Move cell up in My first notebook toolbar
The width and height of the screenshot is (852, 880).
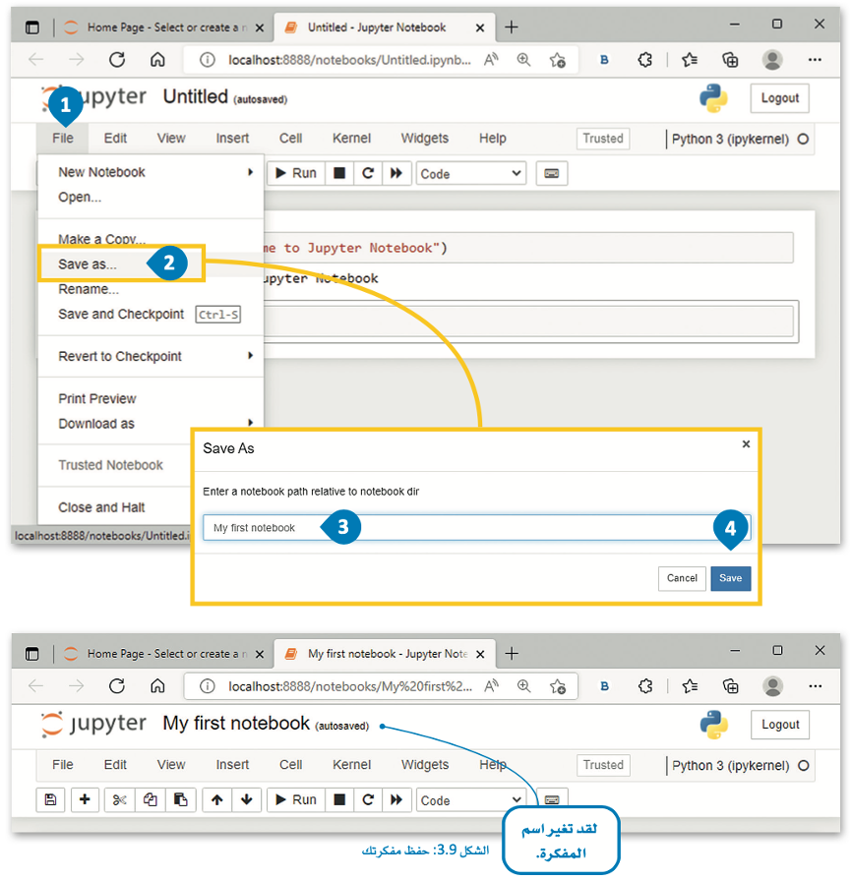[217, 799]
